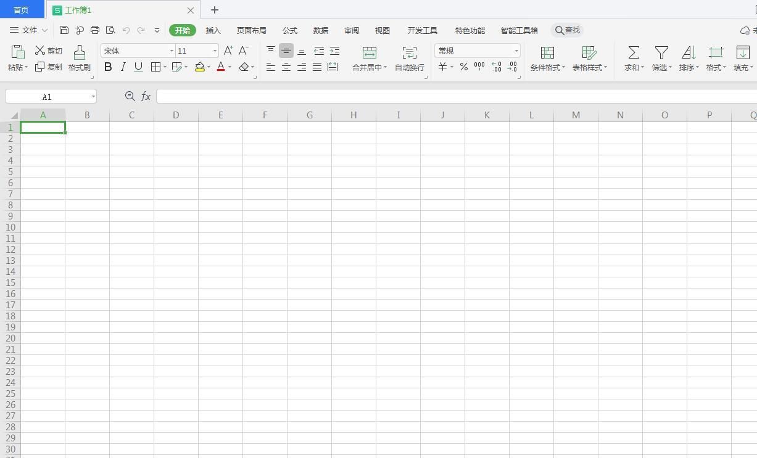Select column D header
The width and height of the screenshot is (757, 458).
(x=176, y=115)
